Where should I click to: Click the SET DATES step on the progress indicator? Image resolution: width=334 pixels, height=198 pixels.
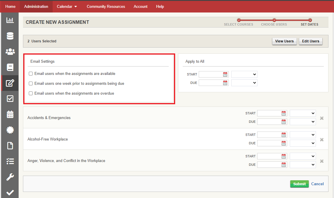[x=309, y=24]
